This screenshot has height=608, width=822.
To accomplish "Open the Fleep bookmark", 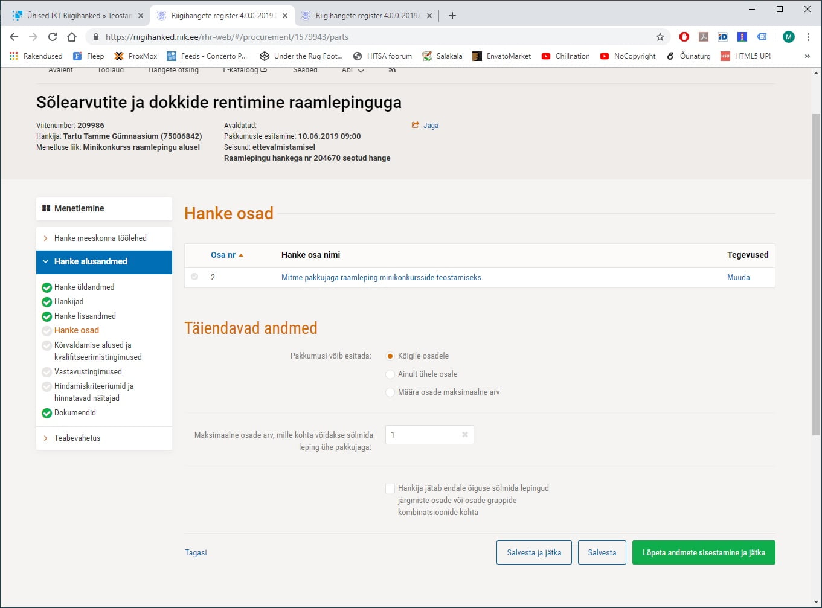I will (x=88, y=56).
